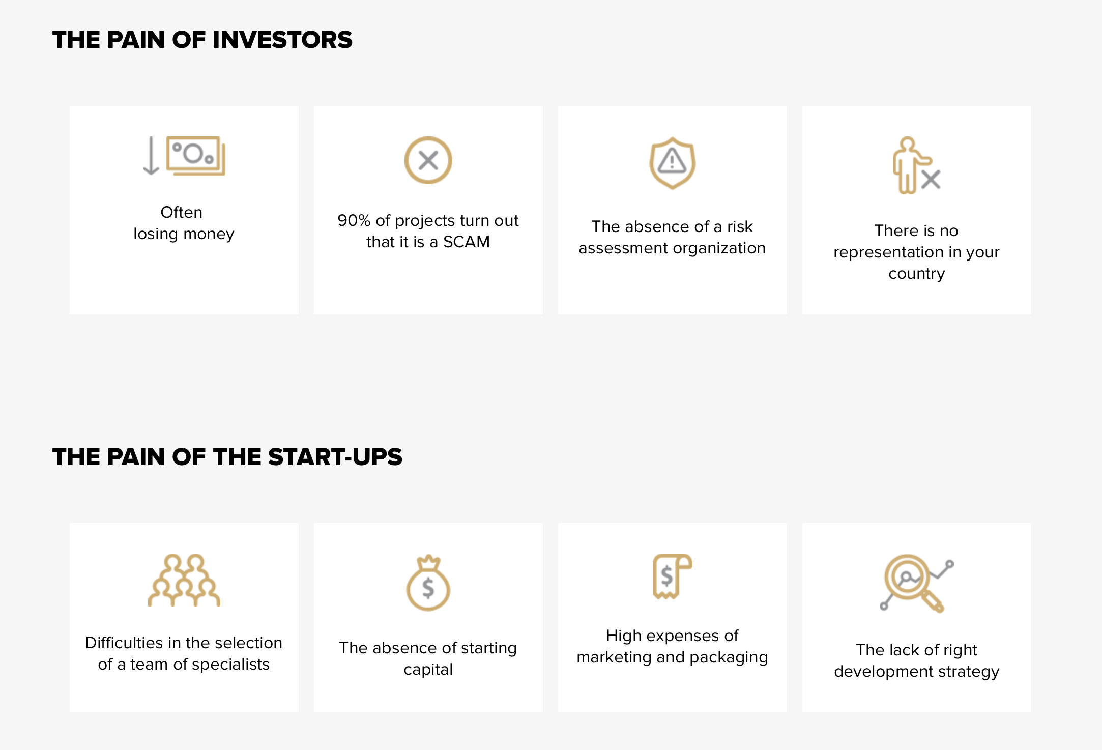The width and height of the screenshot is (1102, 750).
Task: Click 'The absence of a risk assessment' text
Action: (672, 237)
